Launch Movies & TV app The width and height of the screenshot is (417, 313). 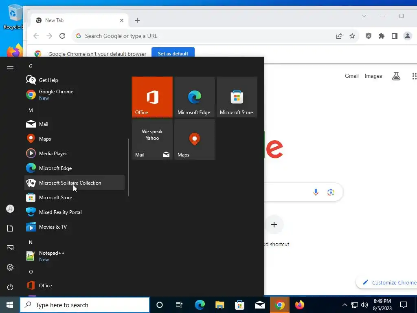[75, 227]
